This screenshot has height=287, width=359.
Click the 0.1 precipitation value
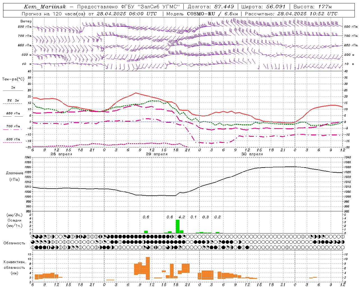(x=194, y=217)
